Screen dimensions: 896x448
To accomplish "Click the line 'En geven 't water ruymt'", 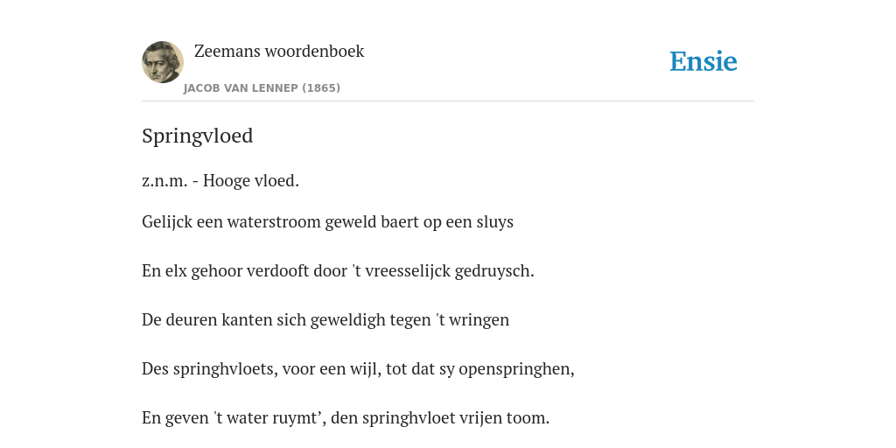I will [345, 418].
